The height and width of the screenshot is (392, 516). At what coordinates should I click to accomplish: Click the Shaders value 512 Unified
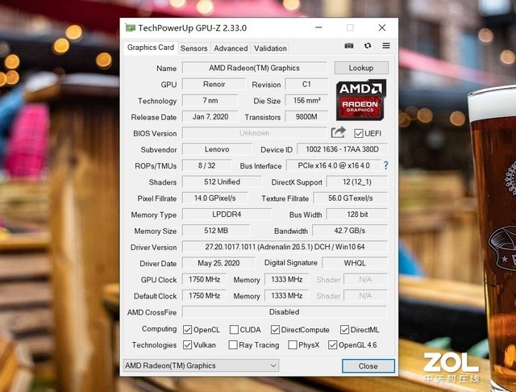(x=223, y=181)
